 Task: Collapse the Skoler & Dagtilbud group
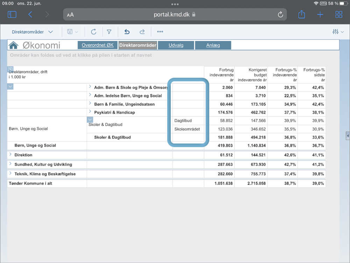coord(90,120)
